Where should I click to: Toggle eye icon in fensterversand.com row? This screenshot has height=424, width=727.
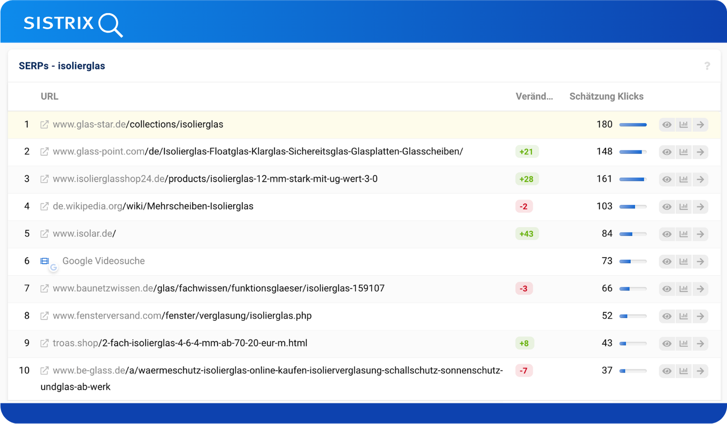tap(667, 316)
